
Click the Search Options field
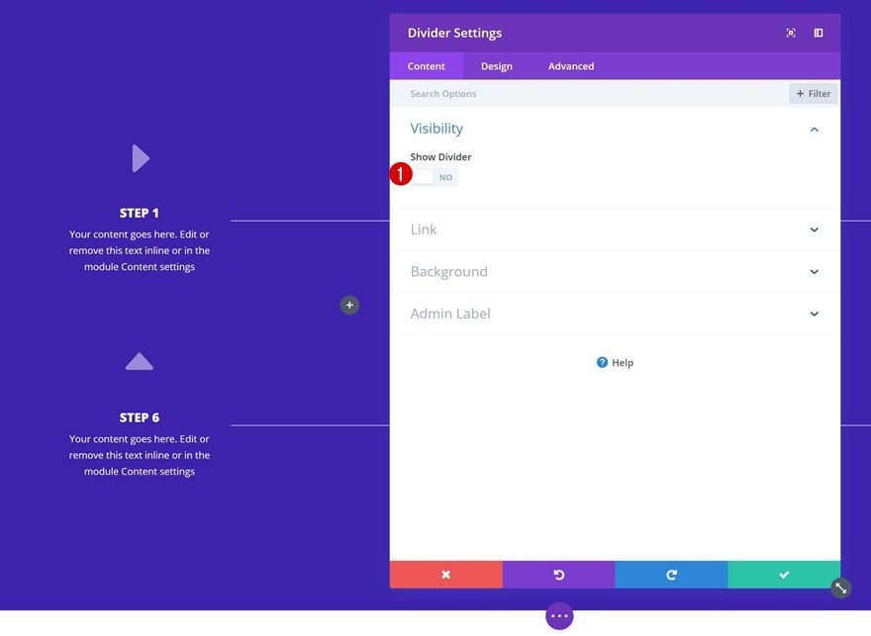[589, 94]
